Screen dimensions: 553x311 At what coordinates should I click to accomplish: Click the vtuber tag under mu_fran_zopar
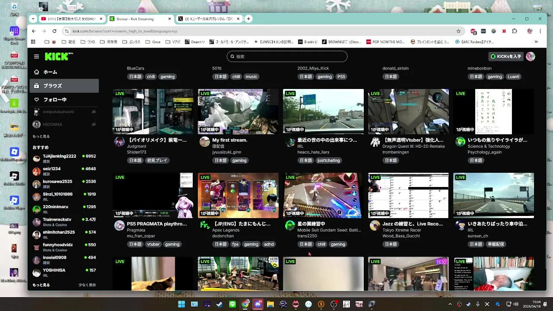tap(153, 244)
